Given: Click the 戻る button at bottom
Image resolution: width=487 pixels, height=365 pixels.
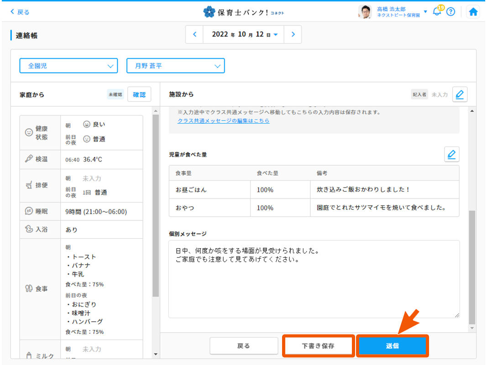Looking at the screenshot, I should point(244,346).
